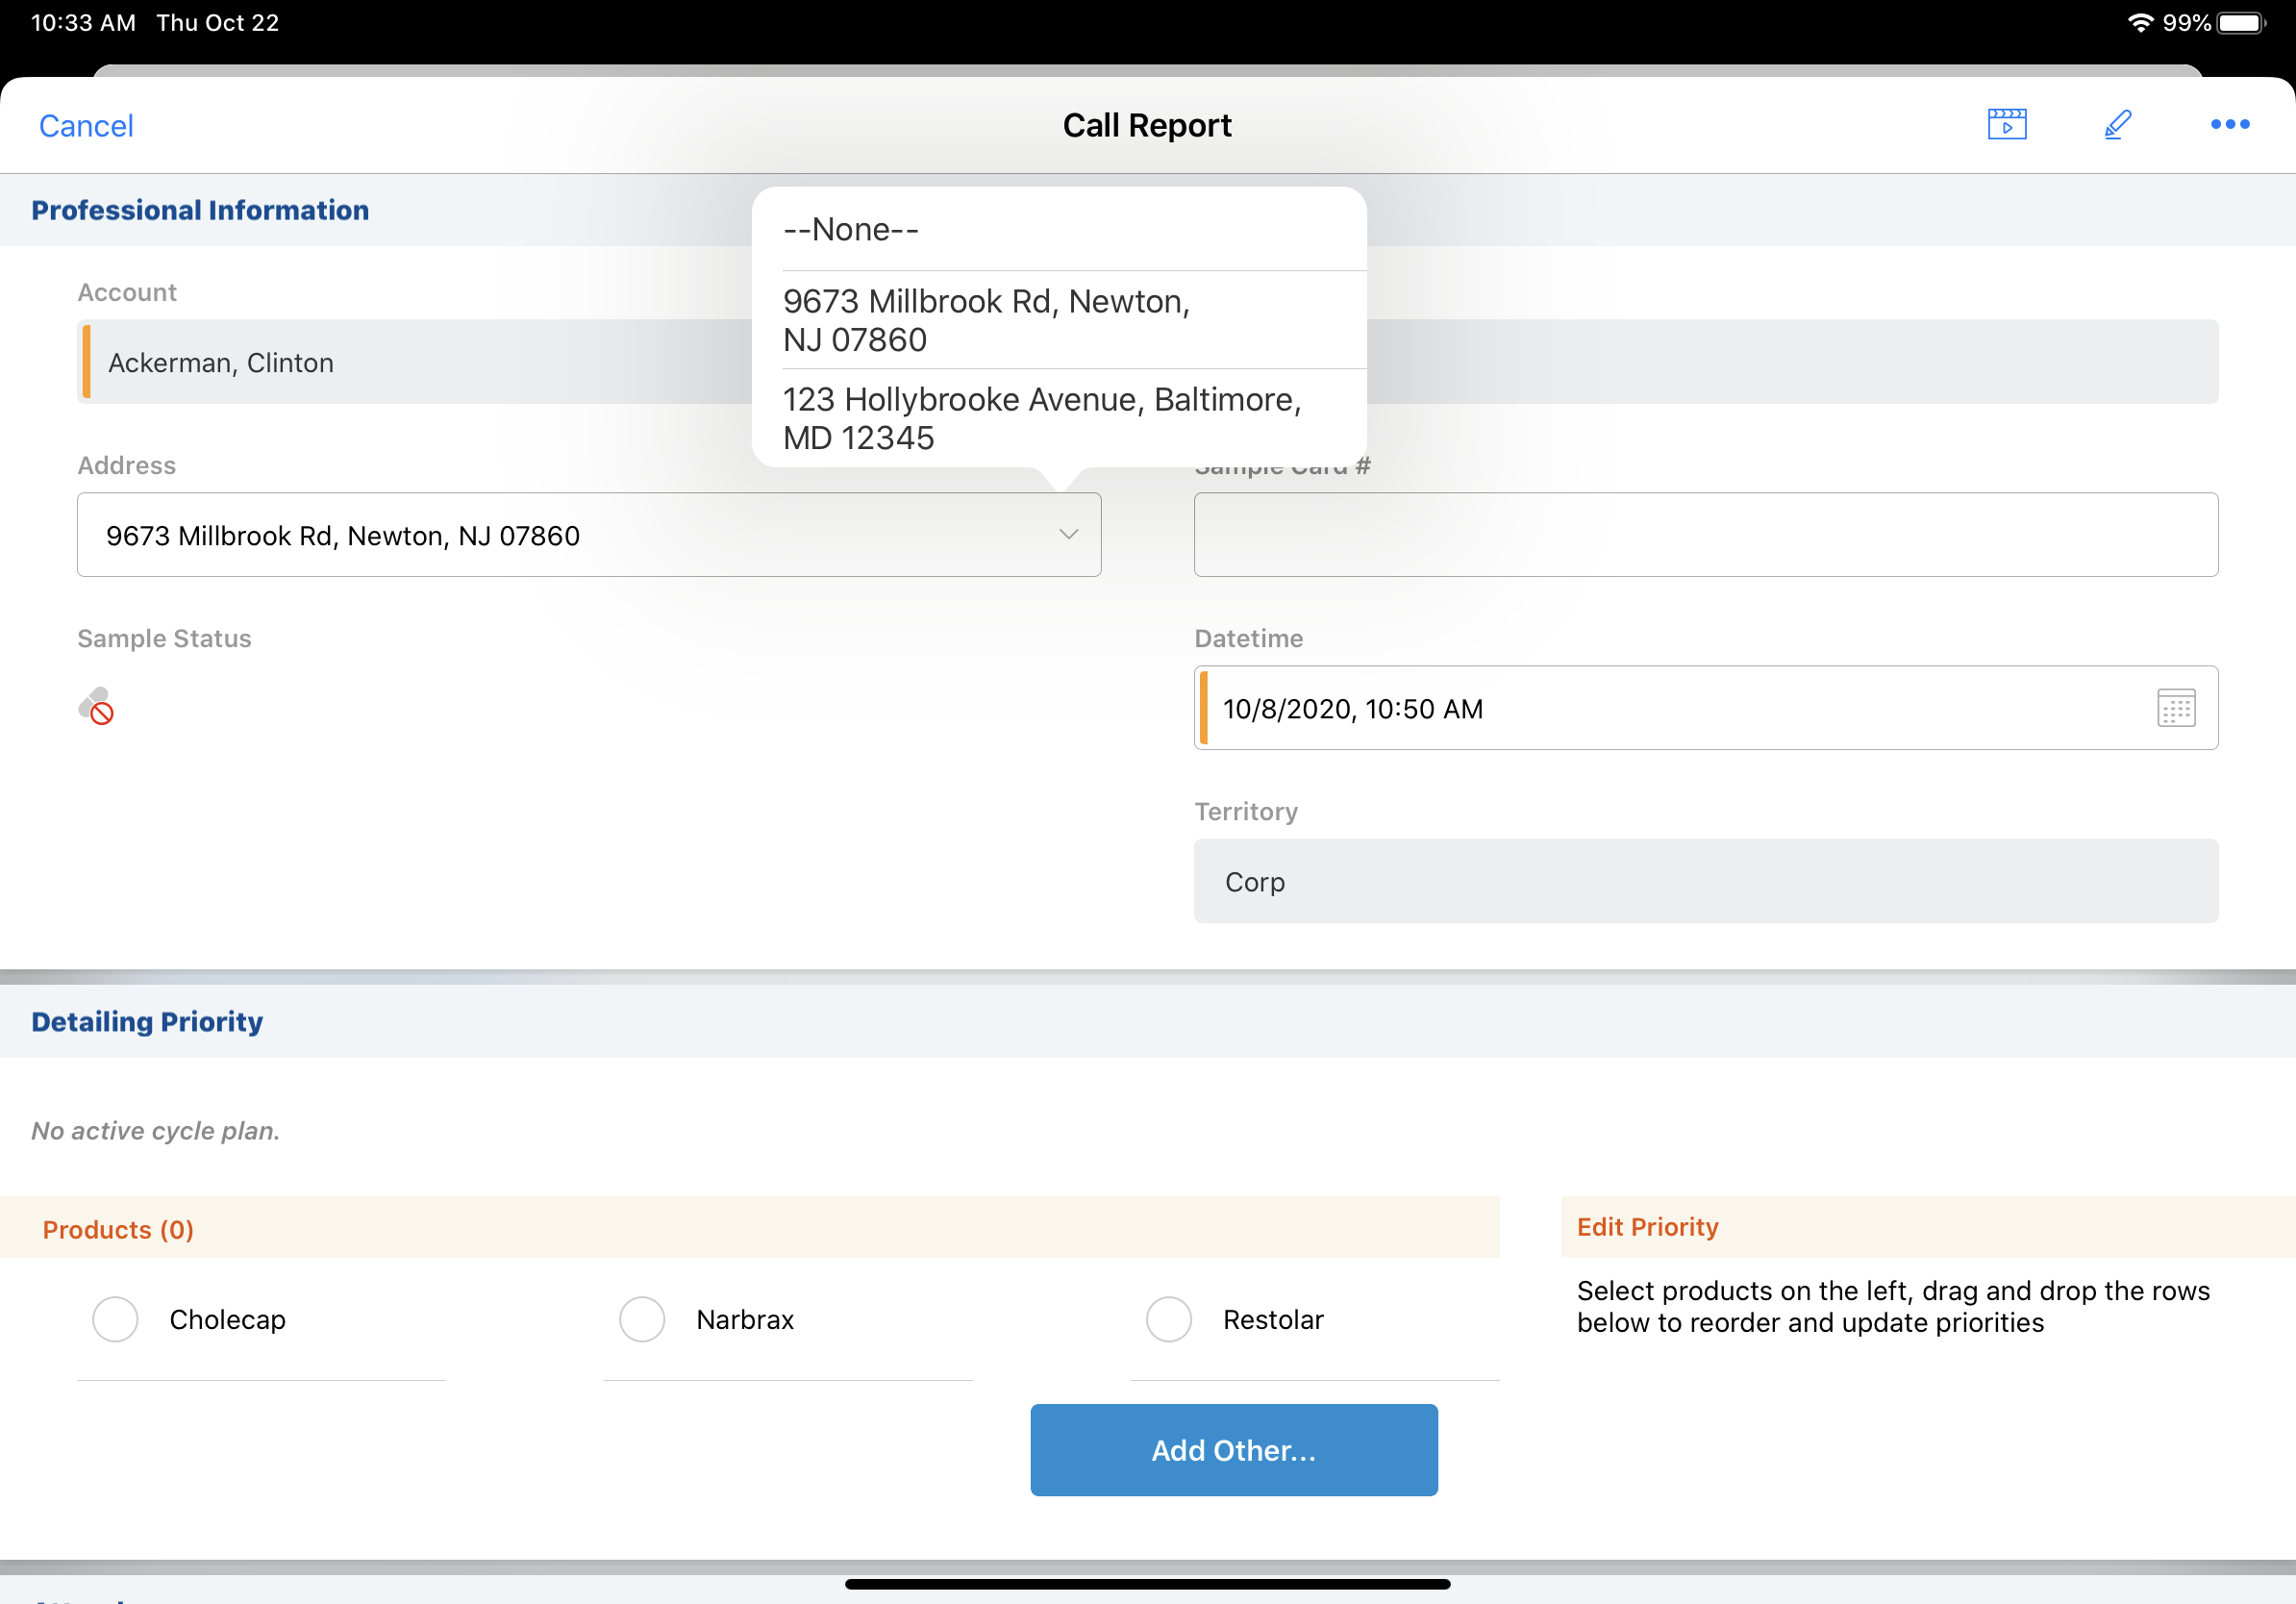The height and width of the screenshot is (1604, 2296).
Task: Tap the battery indicator icon
Action: coord(2240,22)
